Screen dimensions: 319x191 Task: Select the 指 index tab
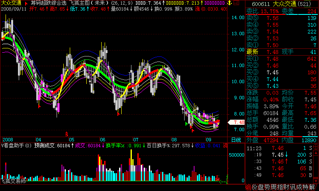click(x=280, y=187)
